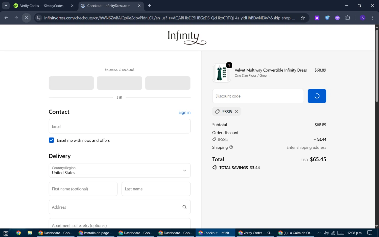Open the purple A extension icon
Screen dimensions: 379x237
[x=317, y=18]
